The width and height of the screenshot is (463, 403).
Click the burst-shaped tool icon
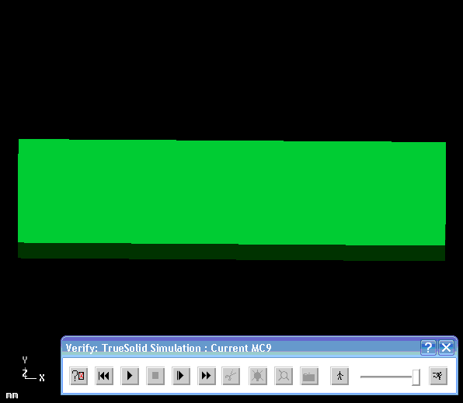258,376
